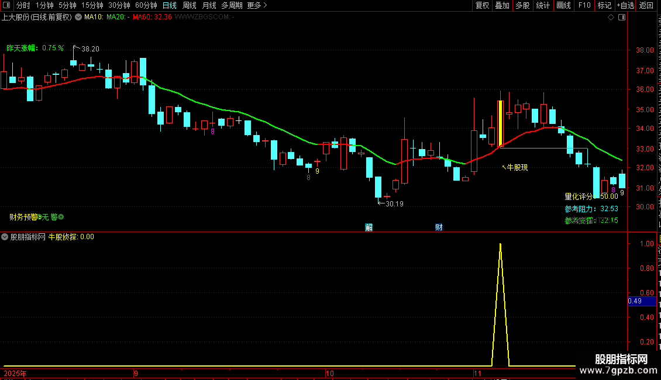The image size is (661, 380).
Task: Select the yellow signal candlestick bar
Action: 500,123
